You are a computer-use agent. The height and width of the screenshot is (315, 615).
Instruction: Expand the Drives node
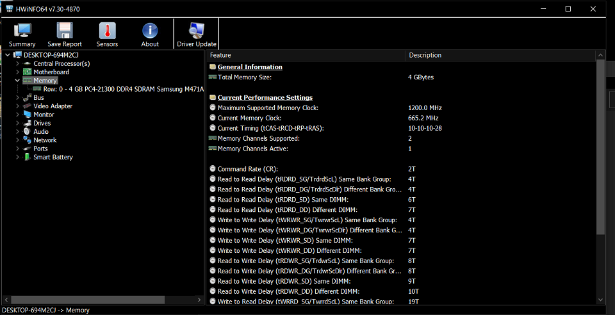18,123
